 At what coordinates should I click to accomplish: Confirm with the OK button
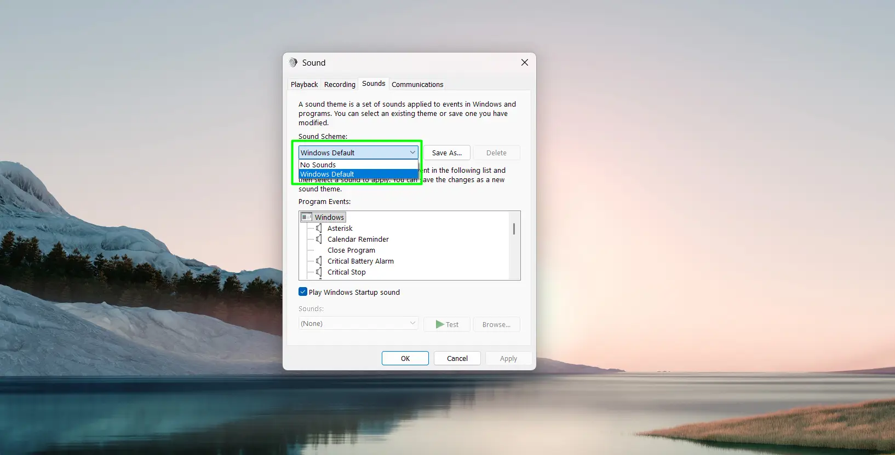[405, 358]
